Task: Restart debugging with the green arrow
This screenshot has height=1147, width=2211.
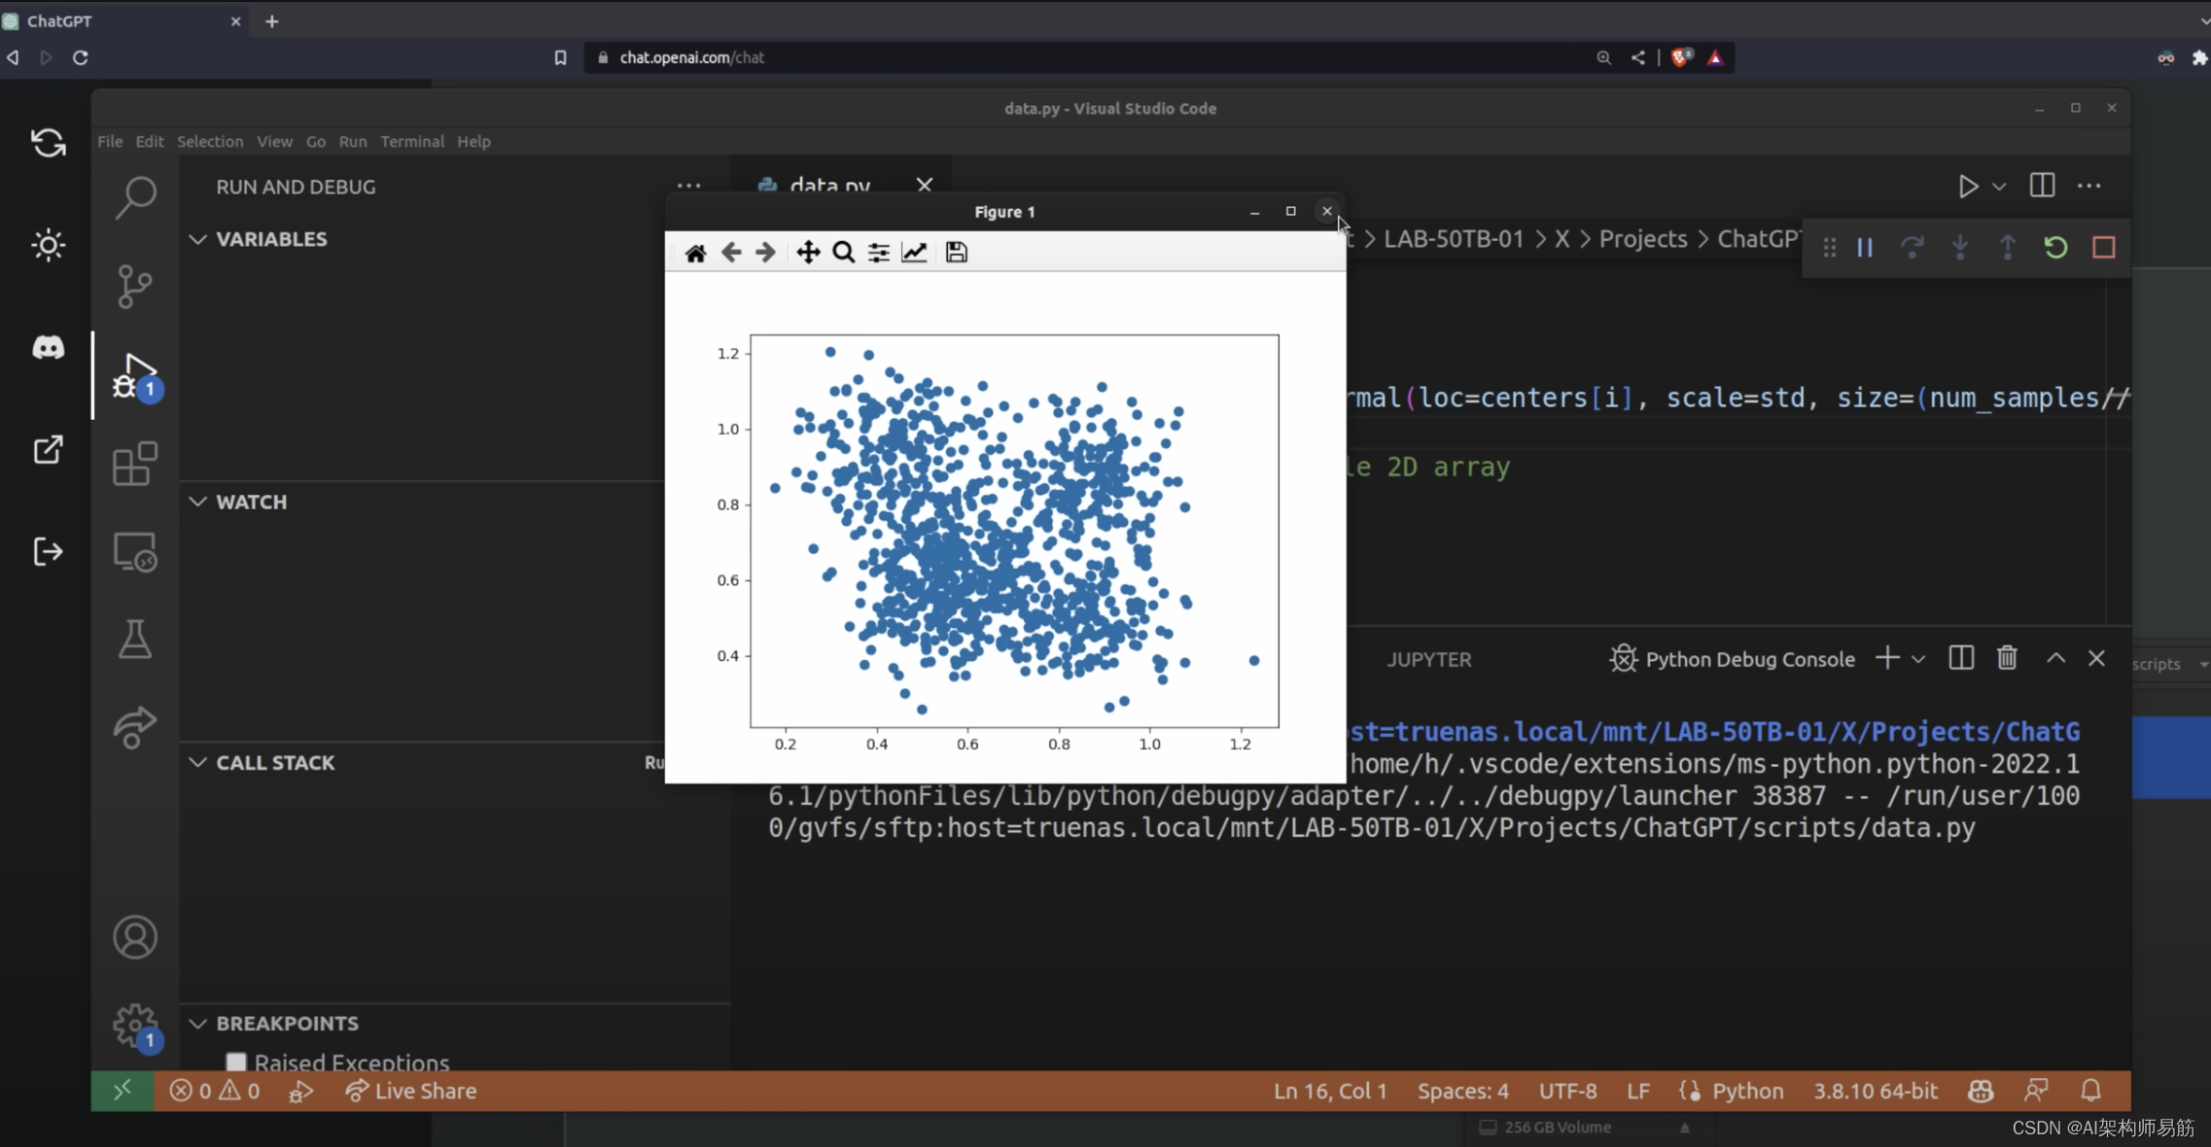Action: point(2054,248)
